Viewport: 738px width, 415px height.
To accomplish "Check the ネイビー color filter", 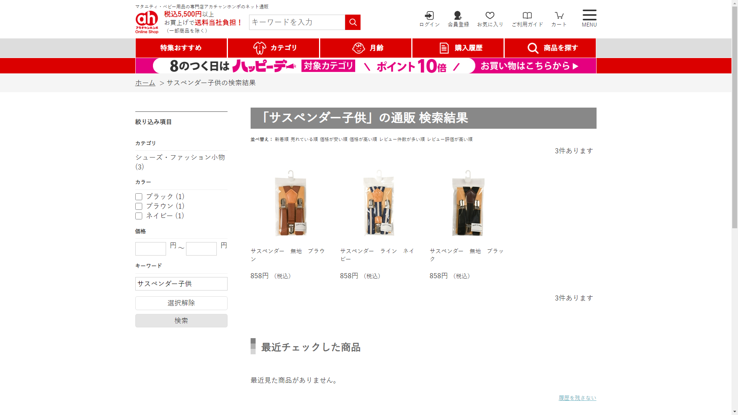I will [x=139, y=216].
